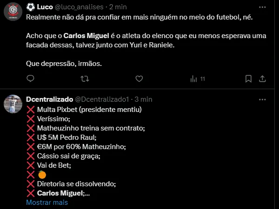Repost Luco's post using the retweet icon
The height and width of the screenshot is (209, 279).
(85, 79)
